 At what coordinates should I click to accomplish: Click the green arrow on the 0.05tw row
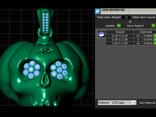click(x=155, y=43)
